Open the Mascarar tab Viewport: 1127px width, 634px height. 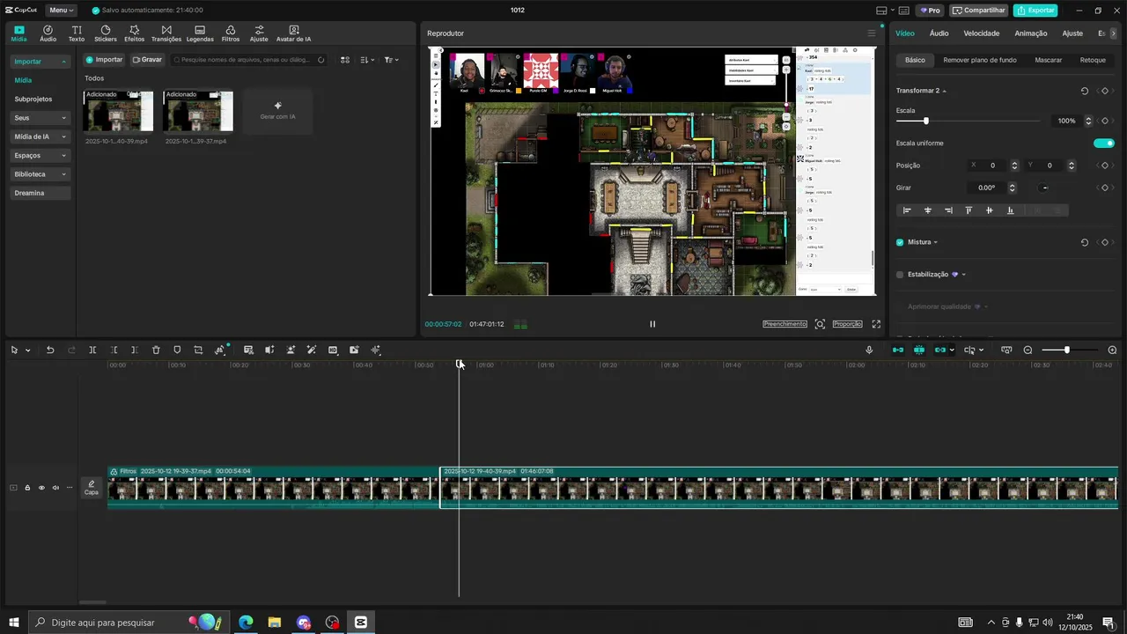tap(1048, 60)
